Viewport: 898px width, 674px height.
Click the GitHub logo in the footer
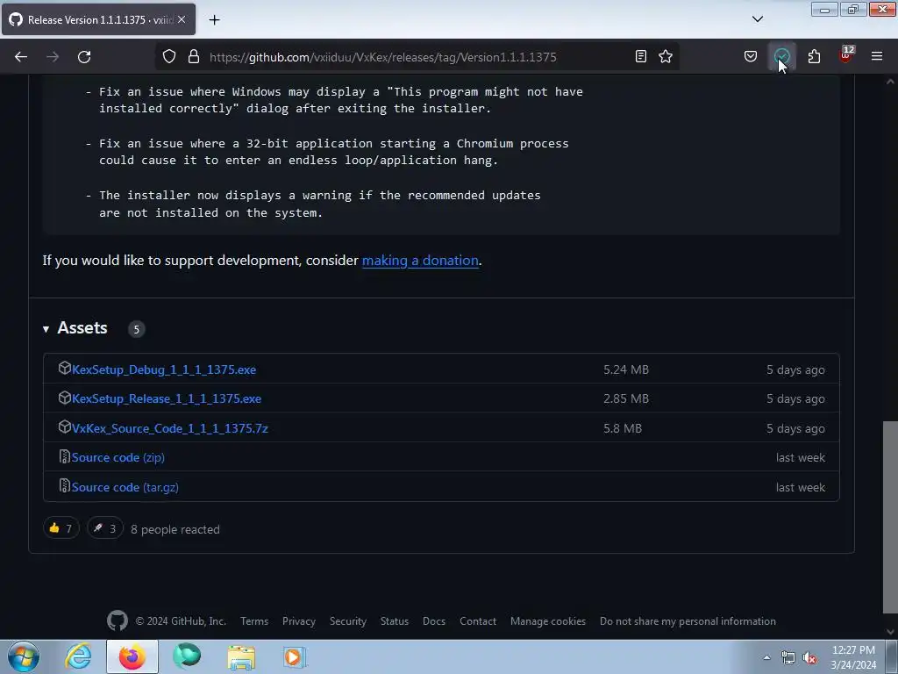118,620
